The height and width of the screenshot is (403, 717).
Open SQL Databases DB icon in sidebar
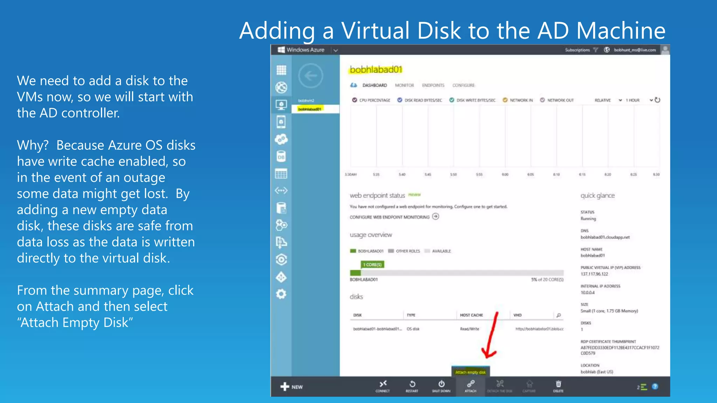(281, 156)
